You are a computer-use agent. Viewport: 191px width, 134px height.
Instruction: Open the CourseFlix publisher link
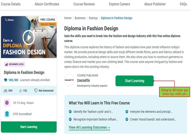[x=83, y=80]
